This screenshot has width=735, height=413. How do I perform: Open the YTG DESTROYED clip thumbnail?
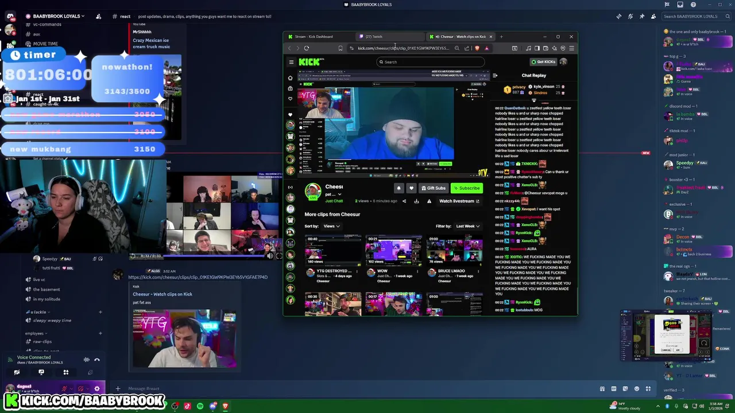tap(333, 251)
